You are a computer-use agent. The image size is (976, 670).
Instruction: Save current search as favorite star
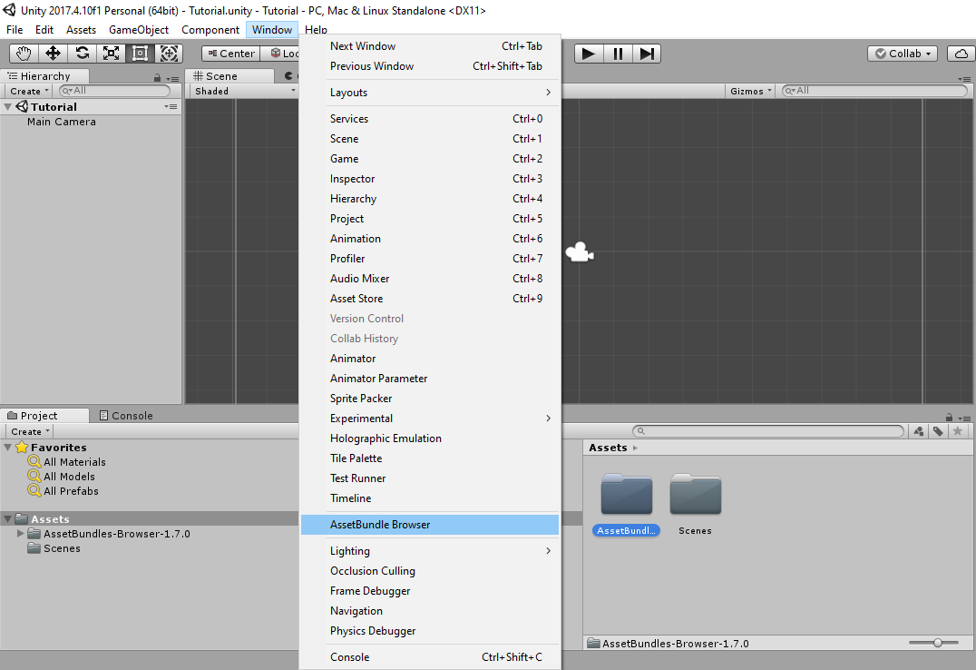click(x=958, y=431)
